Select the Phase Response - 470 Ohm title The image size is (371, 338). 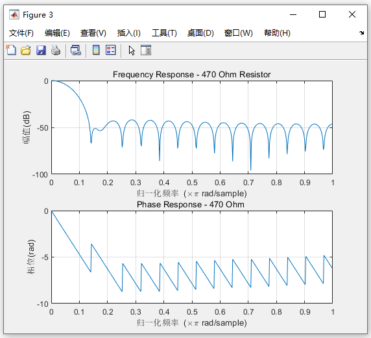[x=191, y=205]
